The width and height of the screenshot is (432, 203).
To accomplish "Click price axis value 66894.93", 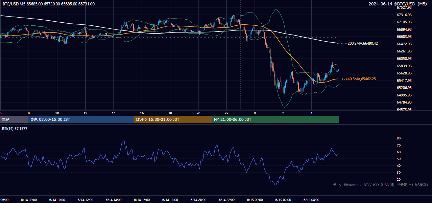I will [x=404, y=29].
